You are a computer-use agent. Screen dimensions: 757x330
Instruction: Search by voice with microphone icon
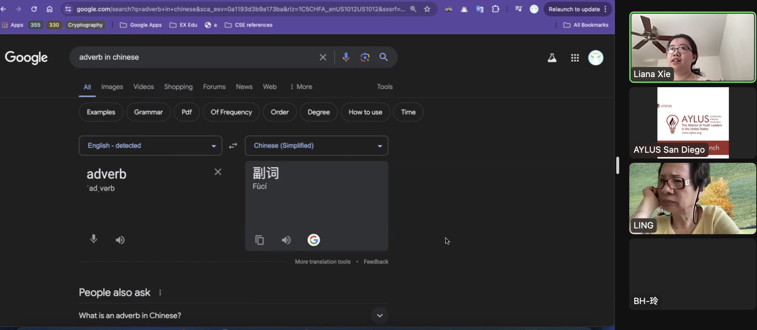(x=346, y=57)
